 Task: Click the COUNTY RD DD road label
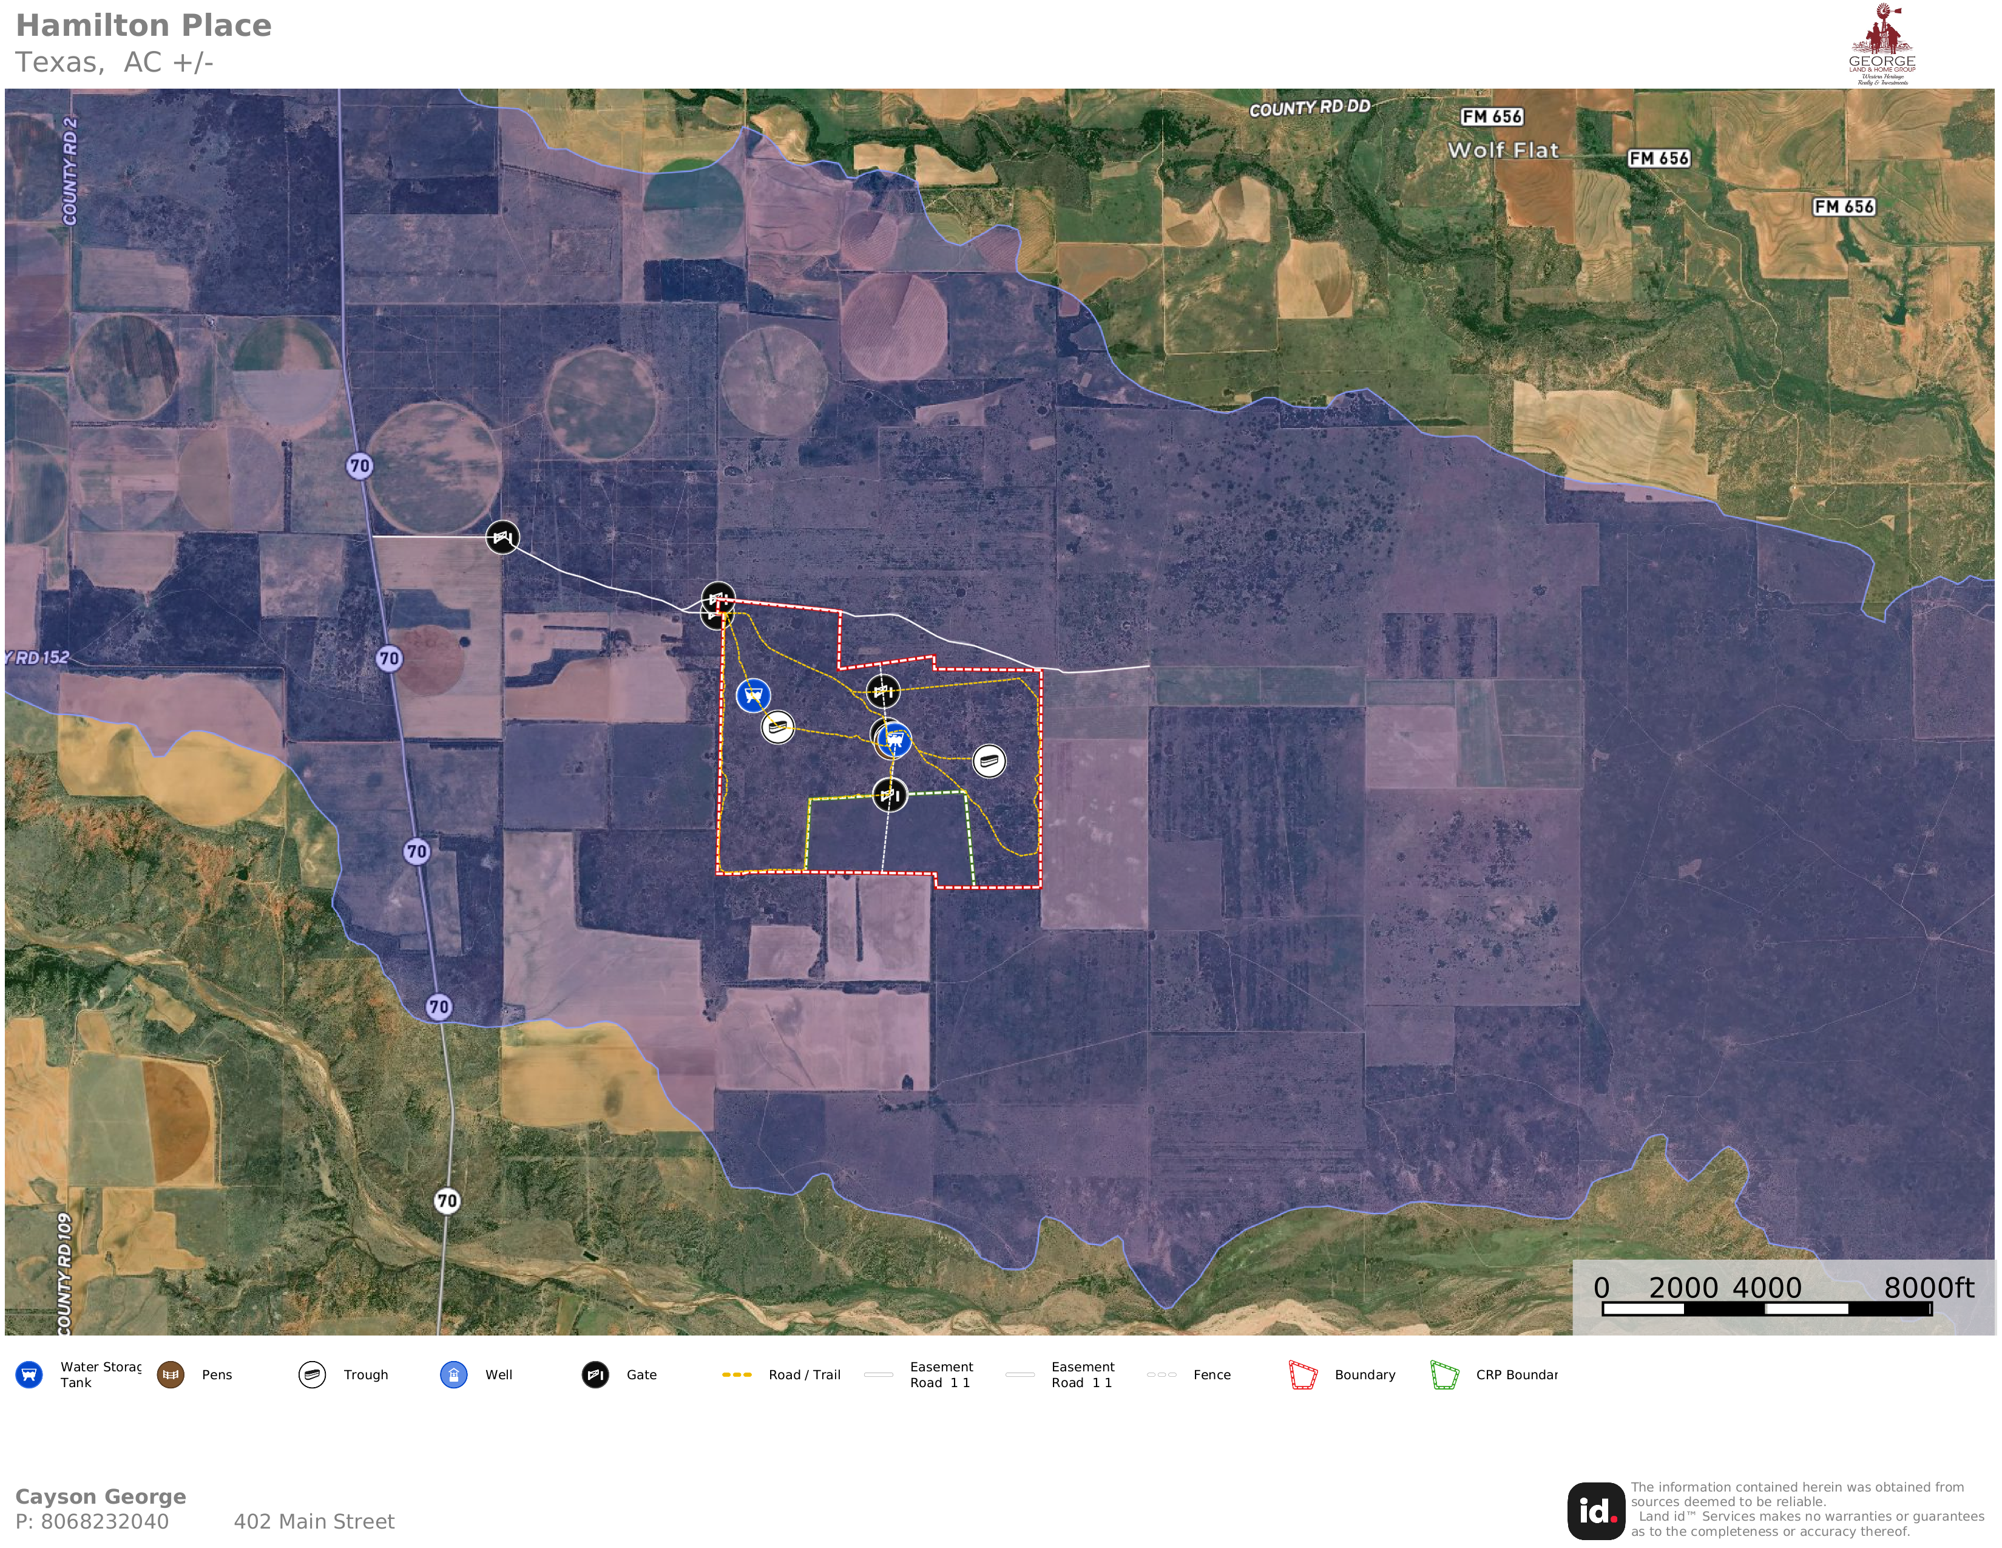(x=1309, y=108)
